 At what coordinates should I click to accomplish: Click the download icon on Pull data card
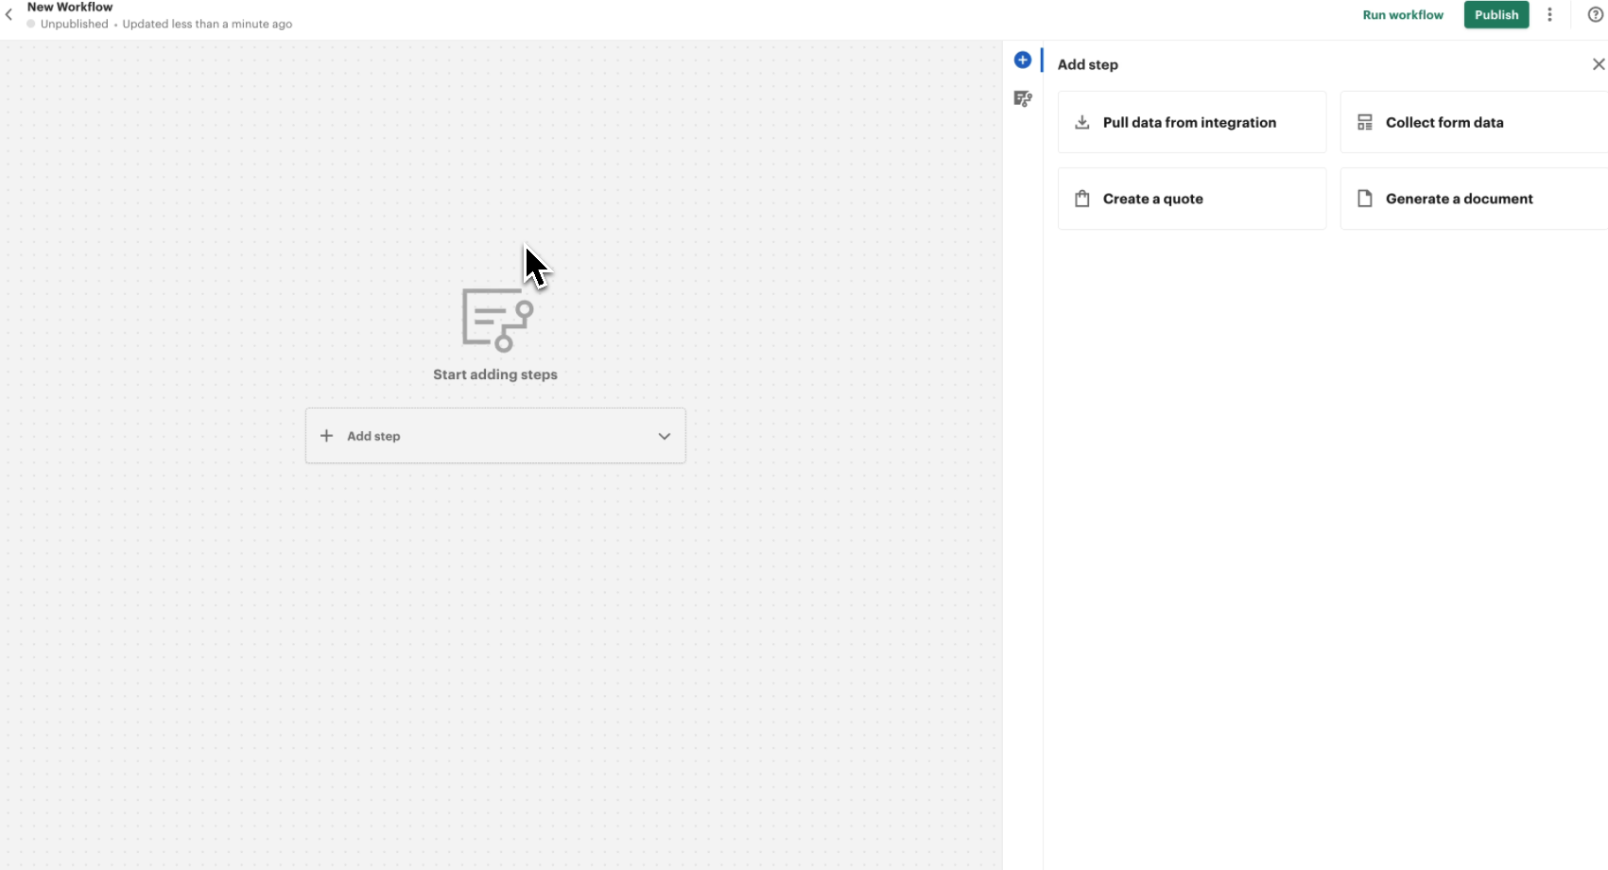[1081, 122]
